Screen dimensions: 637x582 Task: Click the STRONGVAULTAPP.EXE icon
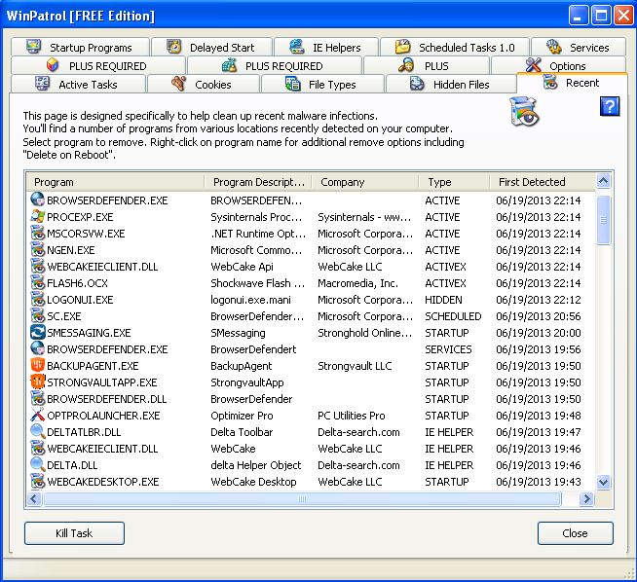[x=37, y=382]
